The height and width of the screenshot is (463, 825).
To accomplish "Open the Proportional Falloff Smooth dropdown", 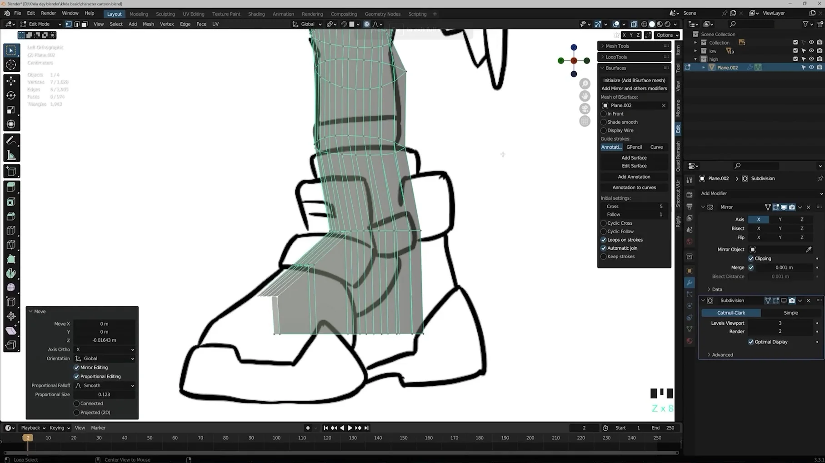I will point(105,386).
